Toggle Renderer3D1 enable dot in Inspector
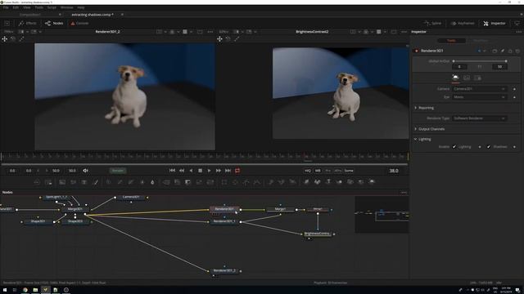 tap(417, 51)
